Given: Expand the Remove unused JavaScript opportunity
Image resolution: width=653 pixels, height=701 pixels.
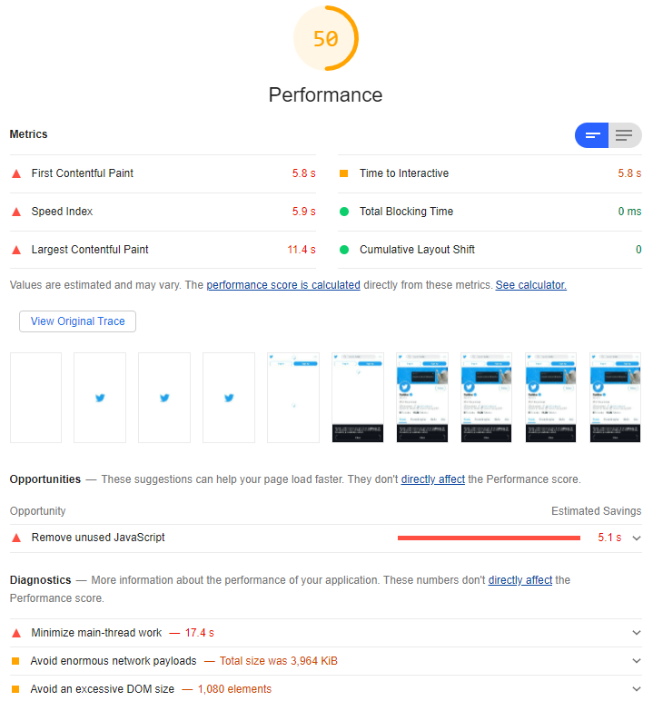Looking at the screenshot, I should click(x=637, y=538).
